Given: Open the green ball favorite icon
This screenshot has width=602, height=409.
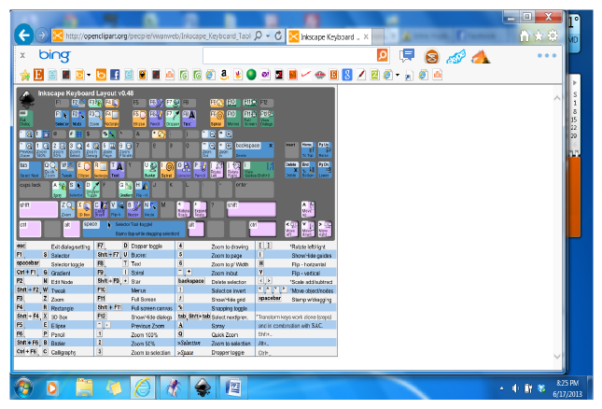Looking at the screenshot, I should [x=251, y=75].
